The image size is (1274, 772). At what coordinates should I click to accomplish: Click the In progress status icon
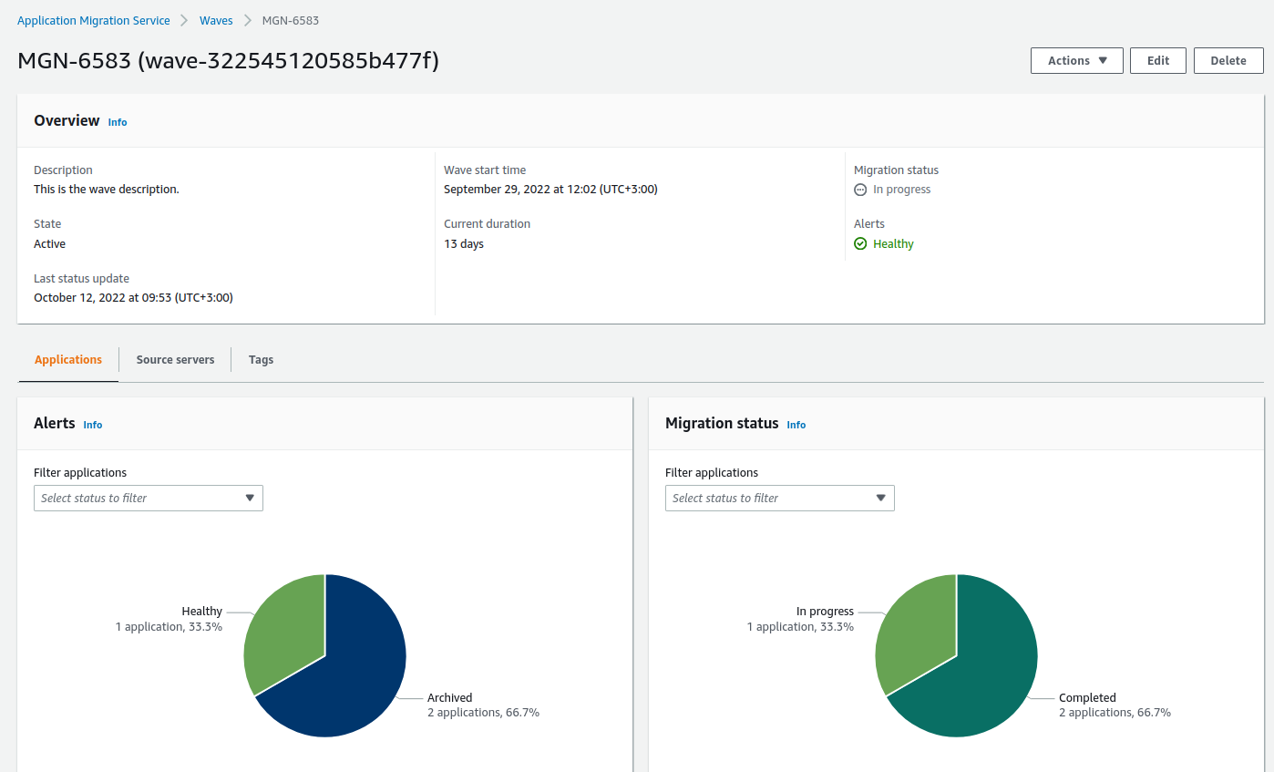coord(860,190)
